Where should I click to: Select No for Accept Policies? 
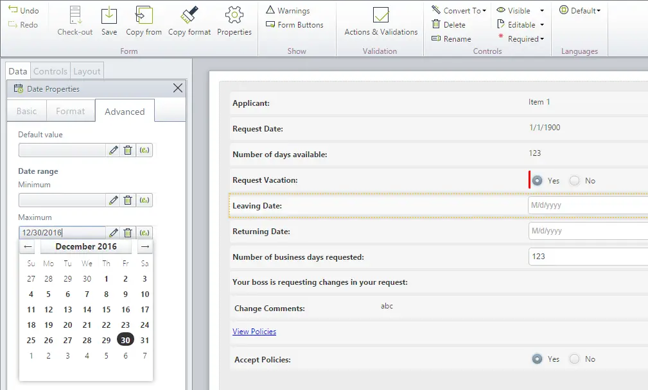click(x=574, y=359)
